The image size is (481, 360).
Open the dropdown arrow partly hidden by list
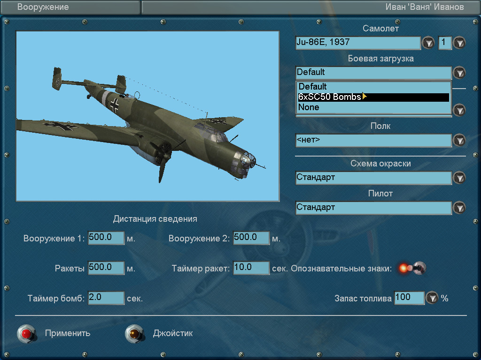click(x=459, y=110)
